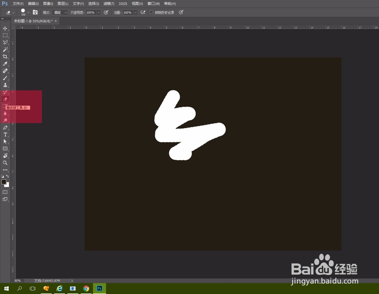Image resolution: width=379 pixels, height=294 pixels.
Task: Open Internet Explorer from the taskbar
Action: tap(59, 288)
